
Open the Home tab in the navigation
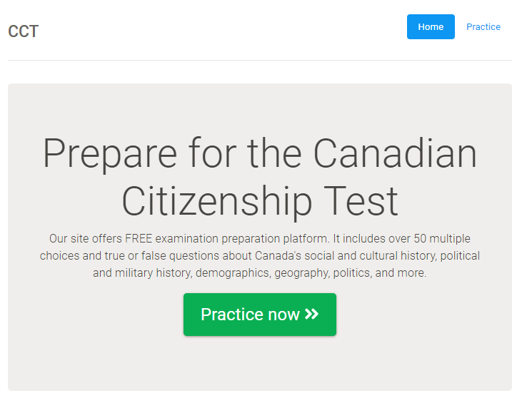[x=431, y=27]
